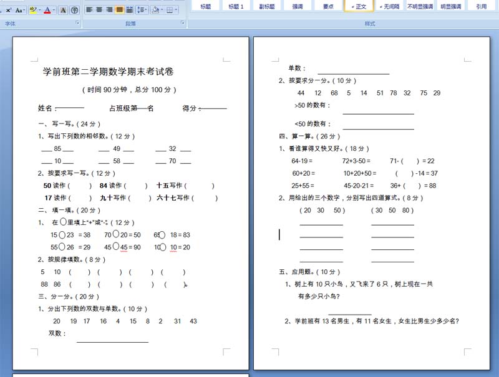Open the line spacing dropdown

click(142, 10)
